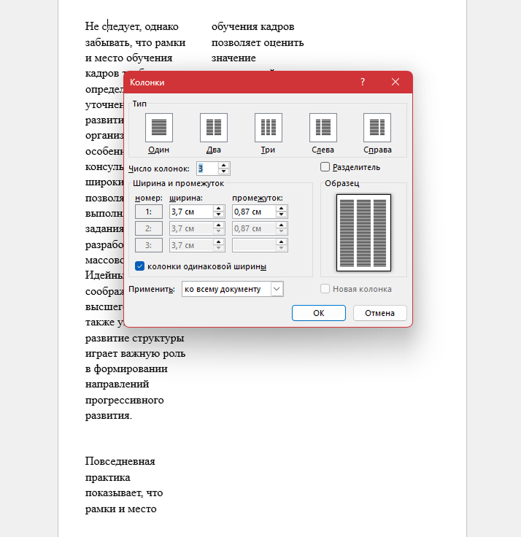Select the Справа right-column preset icon
Viewport: 521px width, 537px height.
pos(377,128)
